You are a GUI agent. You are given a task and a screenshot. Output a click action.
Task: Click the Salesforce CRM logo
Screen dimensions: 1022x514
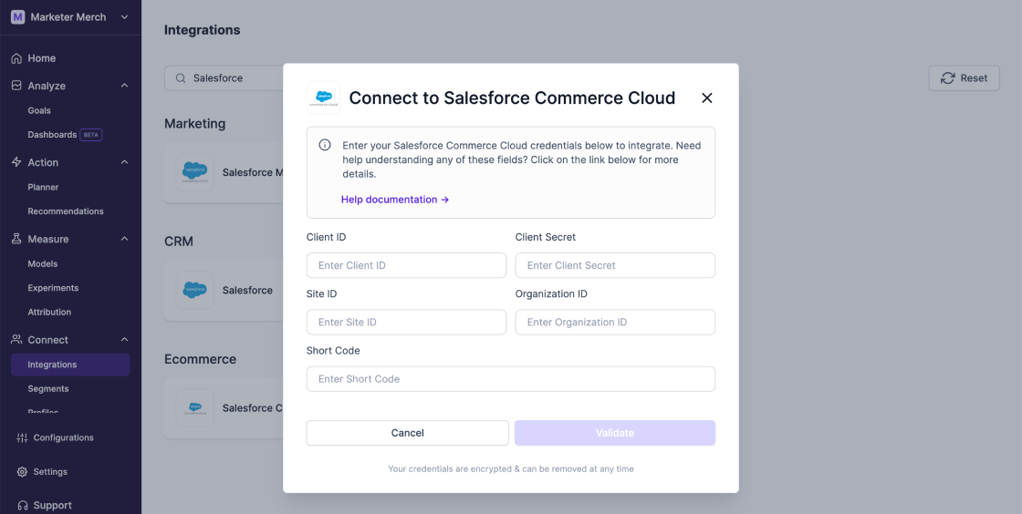[195, 290]
